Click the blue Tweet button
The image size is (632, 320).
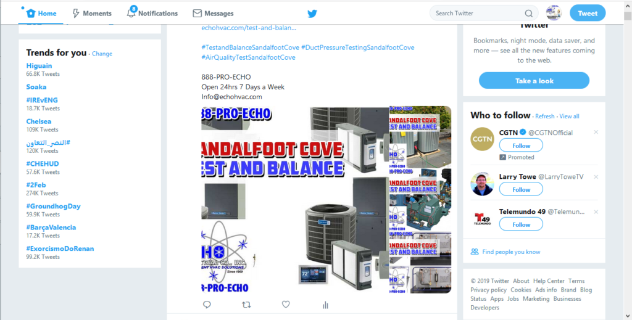point(587,14)
